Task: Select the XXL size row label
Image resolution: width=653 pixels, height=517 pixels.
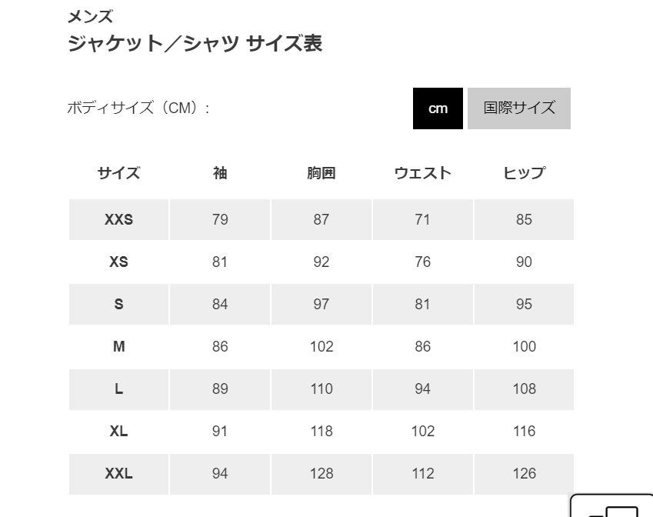Action: [x=118, y=474]
